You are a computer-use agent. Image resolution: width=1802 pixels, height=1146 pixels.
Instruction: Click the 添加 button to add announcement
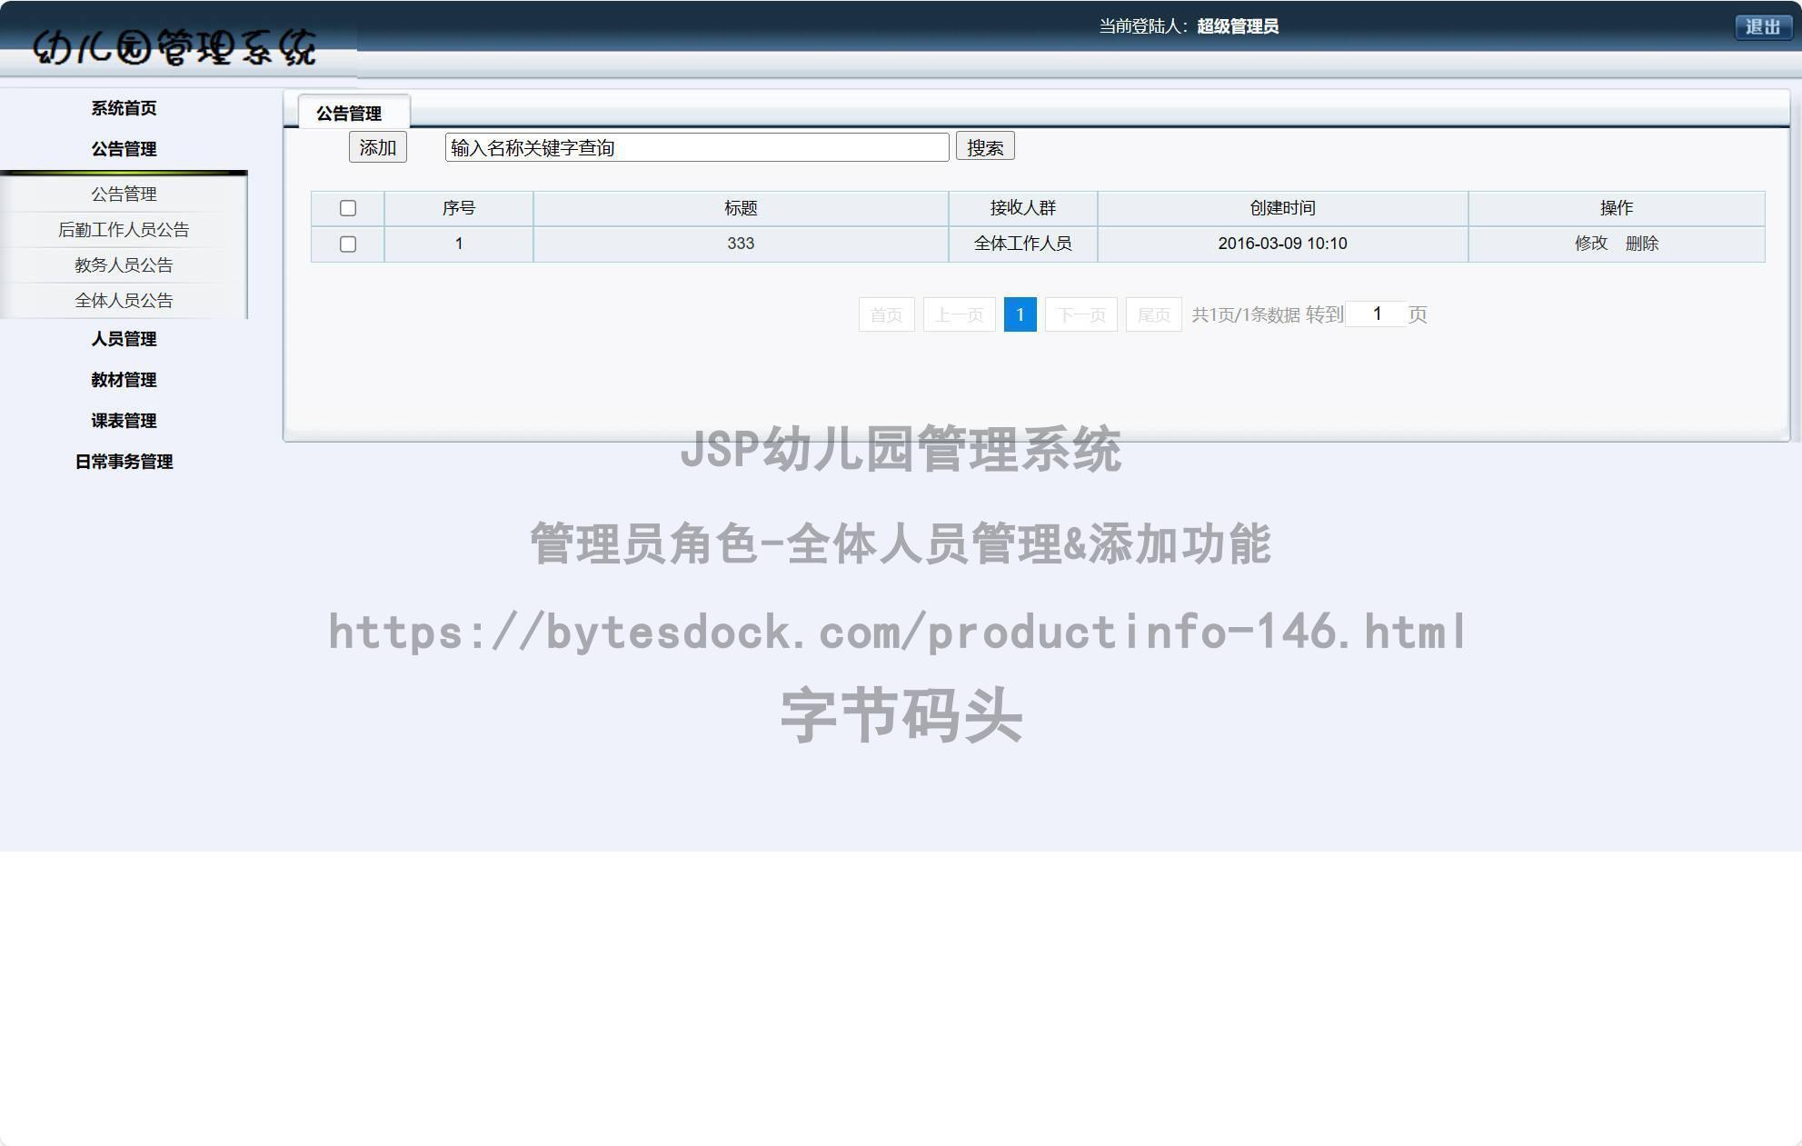click(x=377, y=146)
